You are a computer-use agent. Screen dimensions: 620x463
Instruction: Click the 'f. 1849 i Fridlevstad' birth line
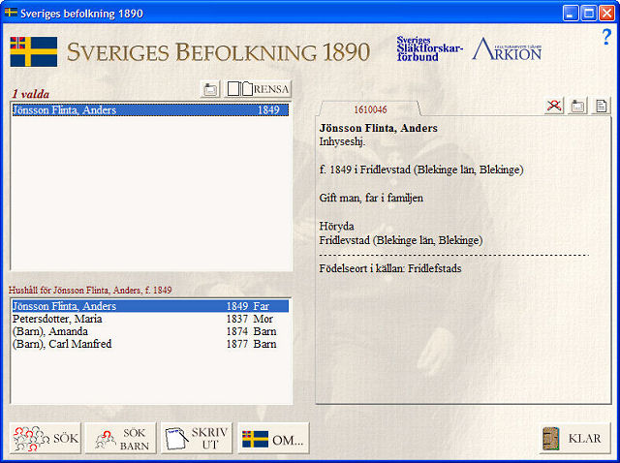[421, 170]
